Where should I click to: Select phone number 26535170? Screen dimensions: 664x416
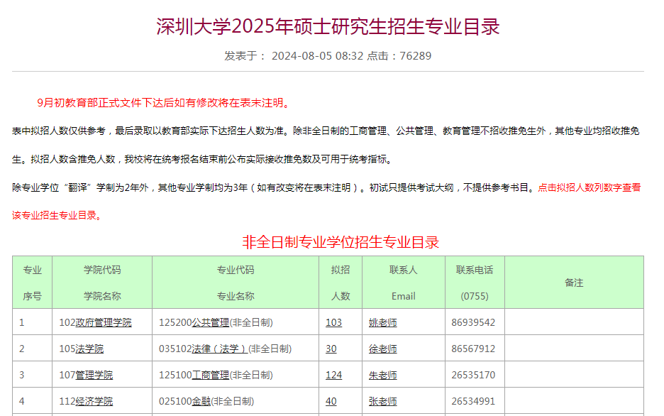(x=473, y=375)
